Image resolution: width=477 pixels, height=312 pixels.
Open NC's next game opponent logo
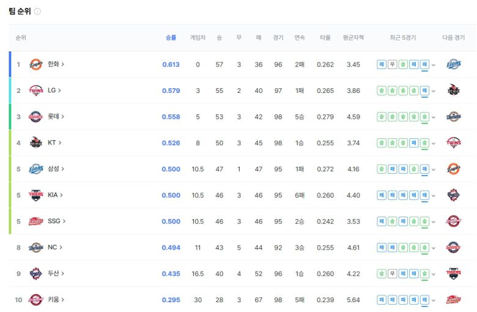coord(453,247)
